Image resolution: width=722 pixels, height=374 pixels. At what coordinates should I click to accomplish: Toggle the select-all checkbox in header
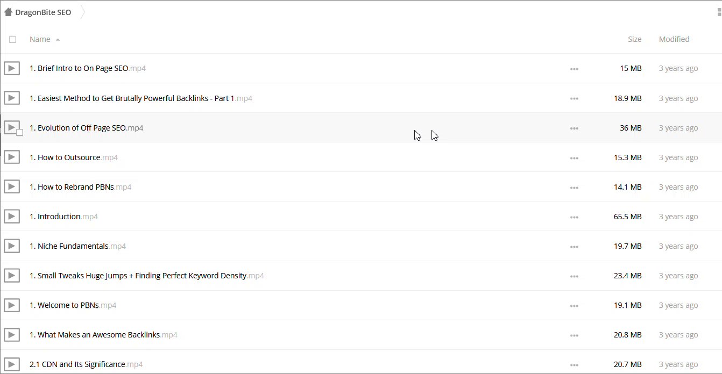[13, 39]
